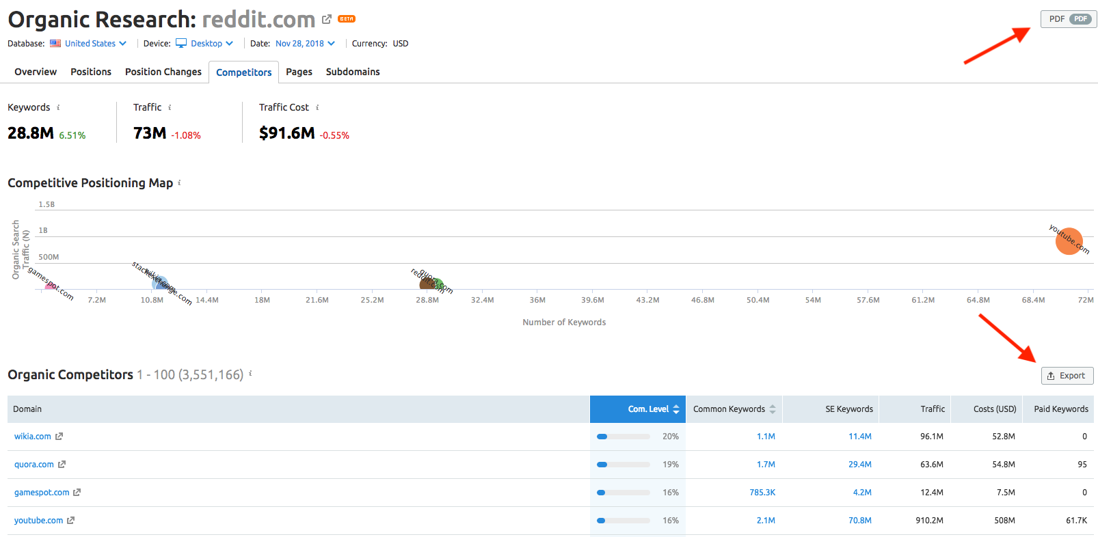Click the orange youtube.com bubble on map

(x=1069, y=241)
